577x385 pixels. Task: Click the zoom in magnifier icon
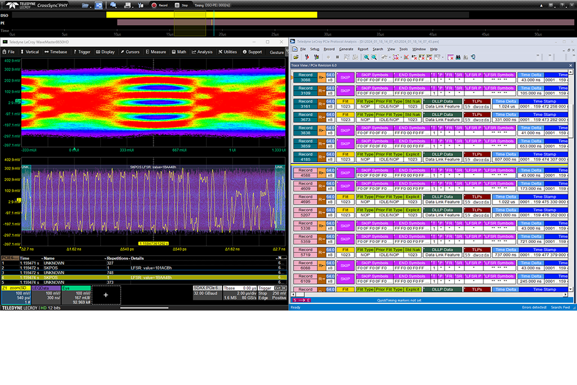coord(366,57)
